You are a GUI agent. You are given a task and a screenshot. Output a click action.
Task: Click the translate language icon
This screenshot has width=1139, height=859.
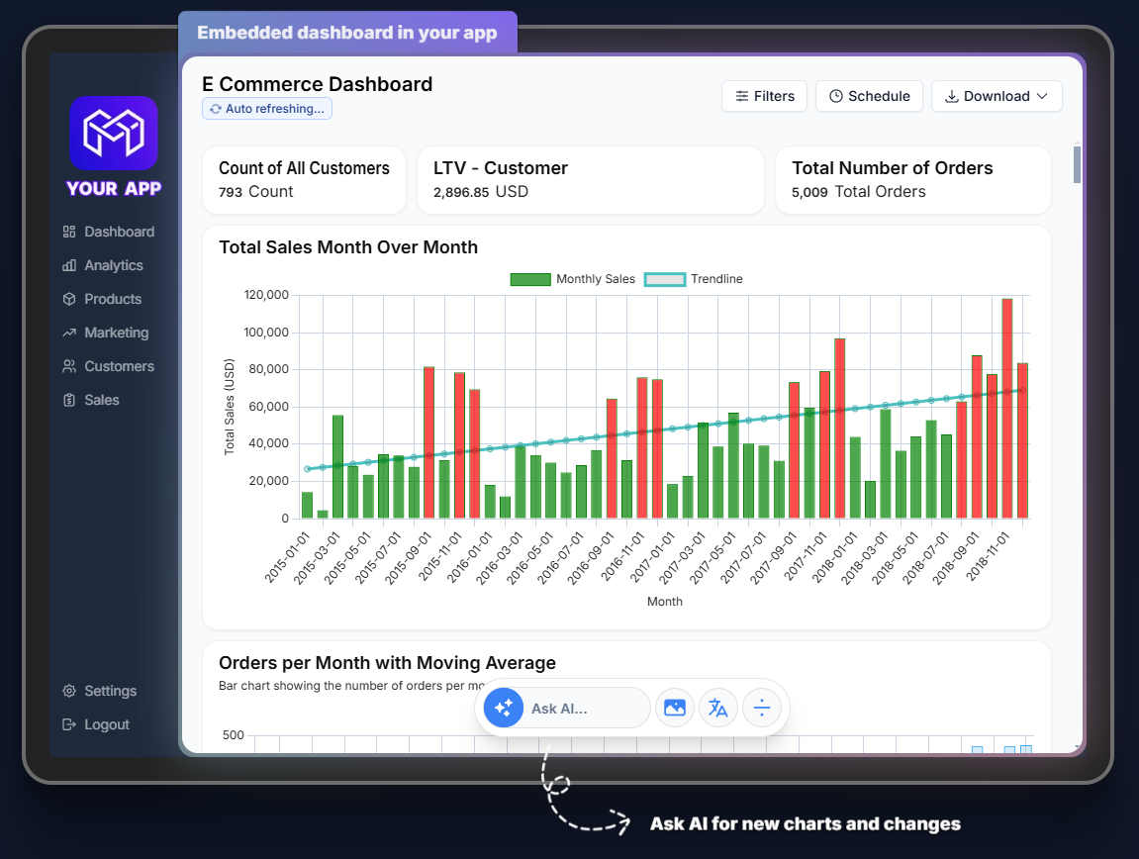pos(718,708)
